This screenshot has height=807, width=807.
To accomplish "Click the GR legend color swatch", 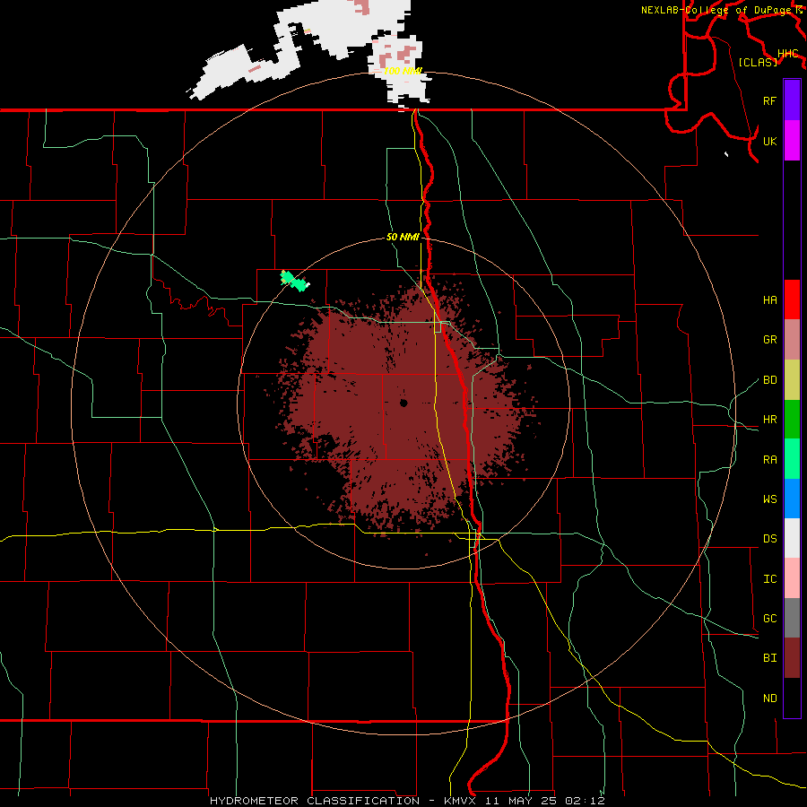I will coord(792,340).
